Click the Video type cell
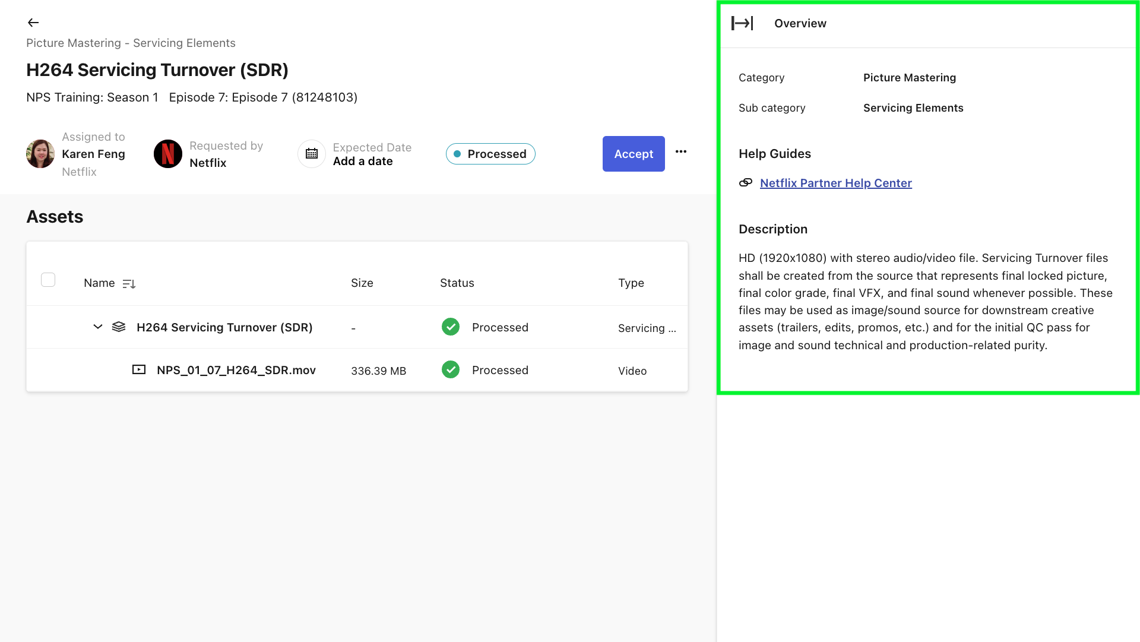Viewport: 1140px width, 642px height. pos(632,371)
